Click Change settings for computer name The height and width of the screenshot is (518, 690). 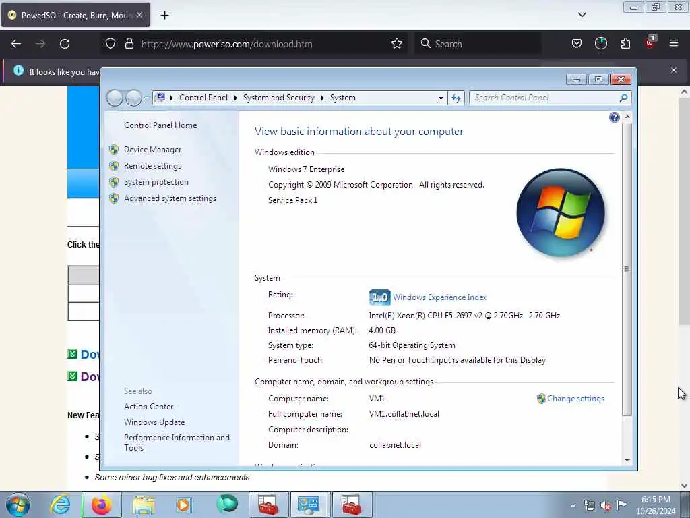pos(575,399)
